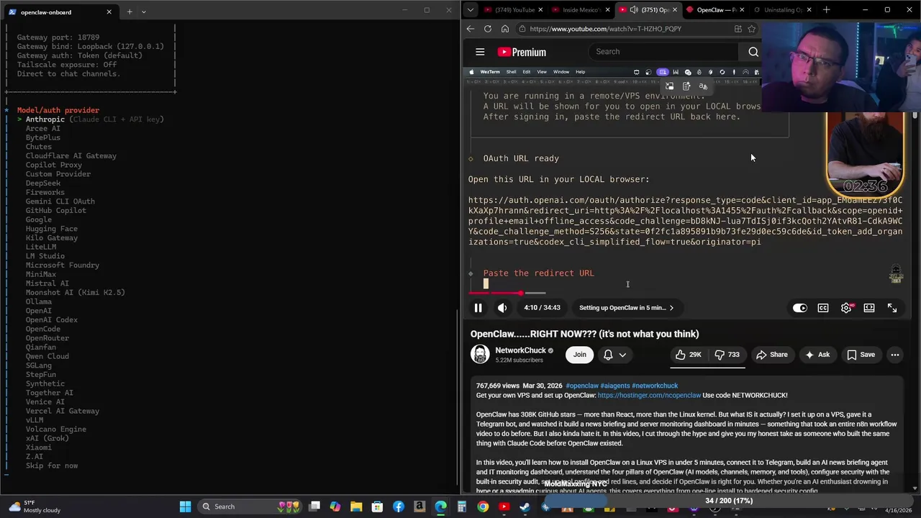Open chapter 'Setting up OpenClaw in 5 min'
This screenshot has width=921, height=518.
(626, 308)
